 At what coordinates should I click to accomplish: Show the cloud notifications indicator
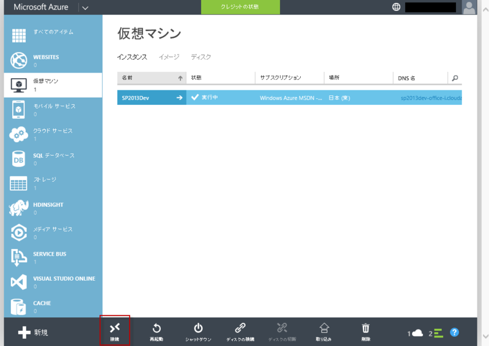pyautogui.click(x=415, y=333)
